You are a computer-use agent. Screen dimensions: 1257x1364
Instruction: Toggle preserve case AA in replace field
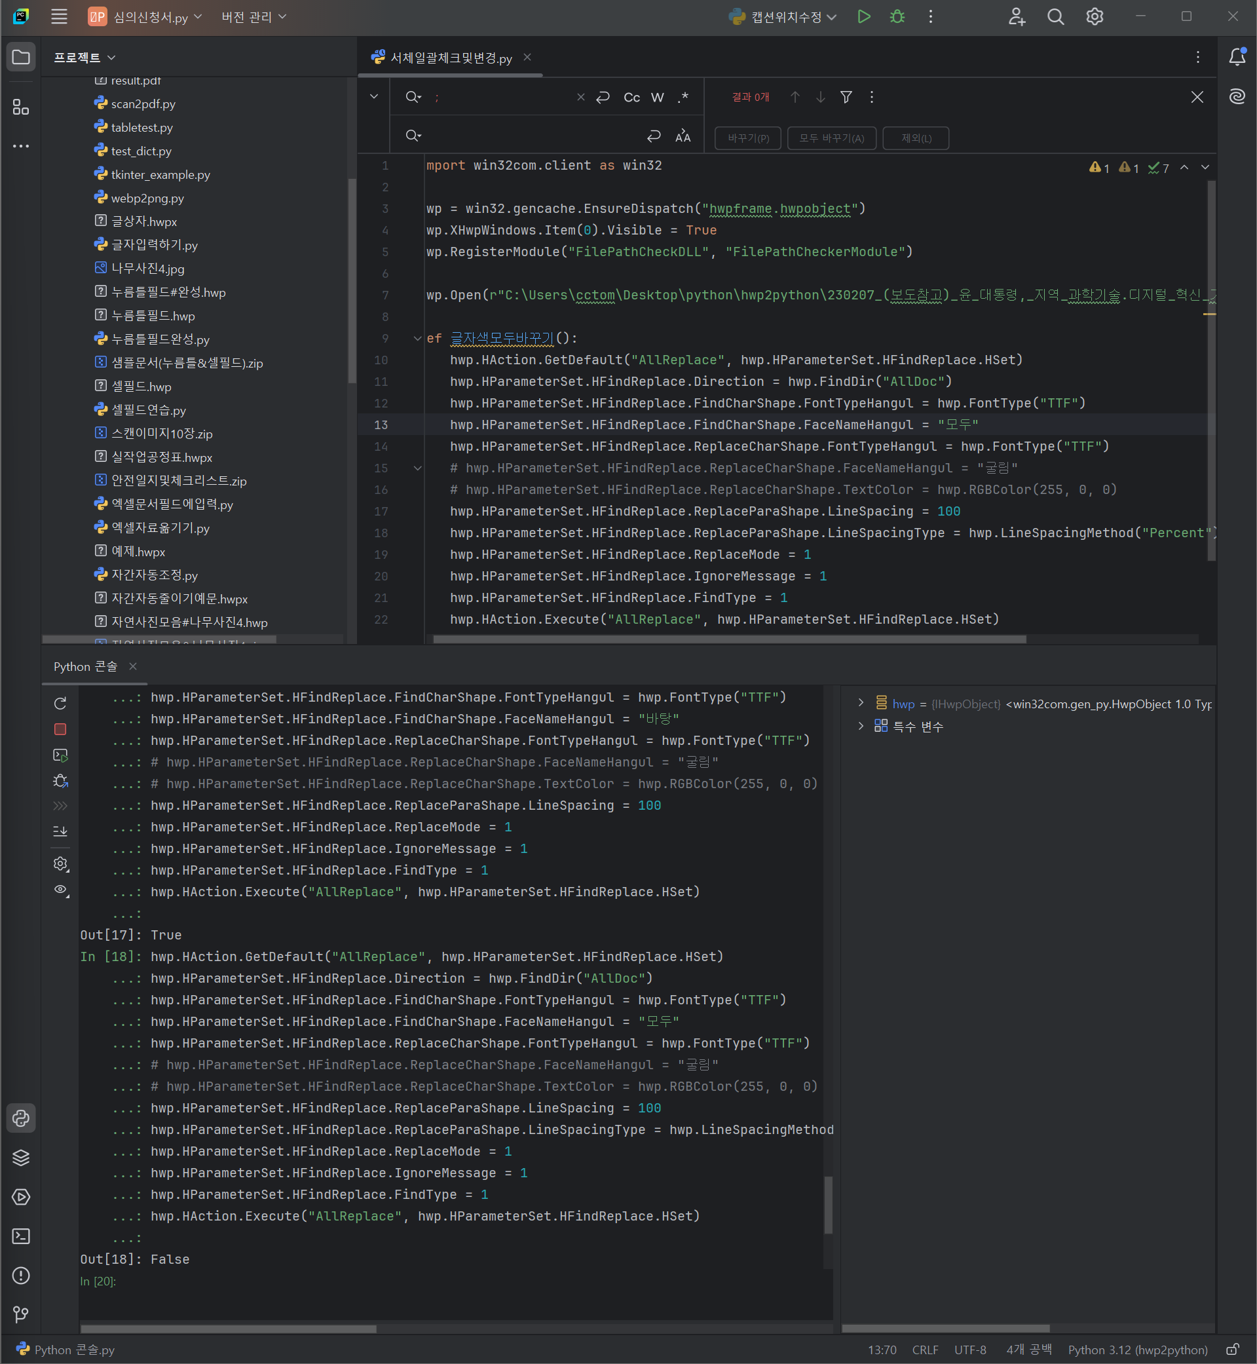pyautogui.click(x=683, y=137)
